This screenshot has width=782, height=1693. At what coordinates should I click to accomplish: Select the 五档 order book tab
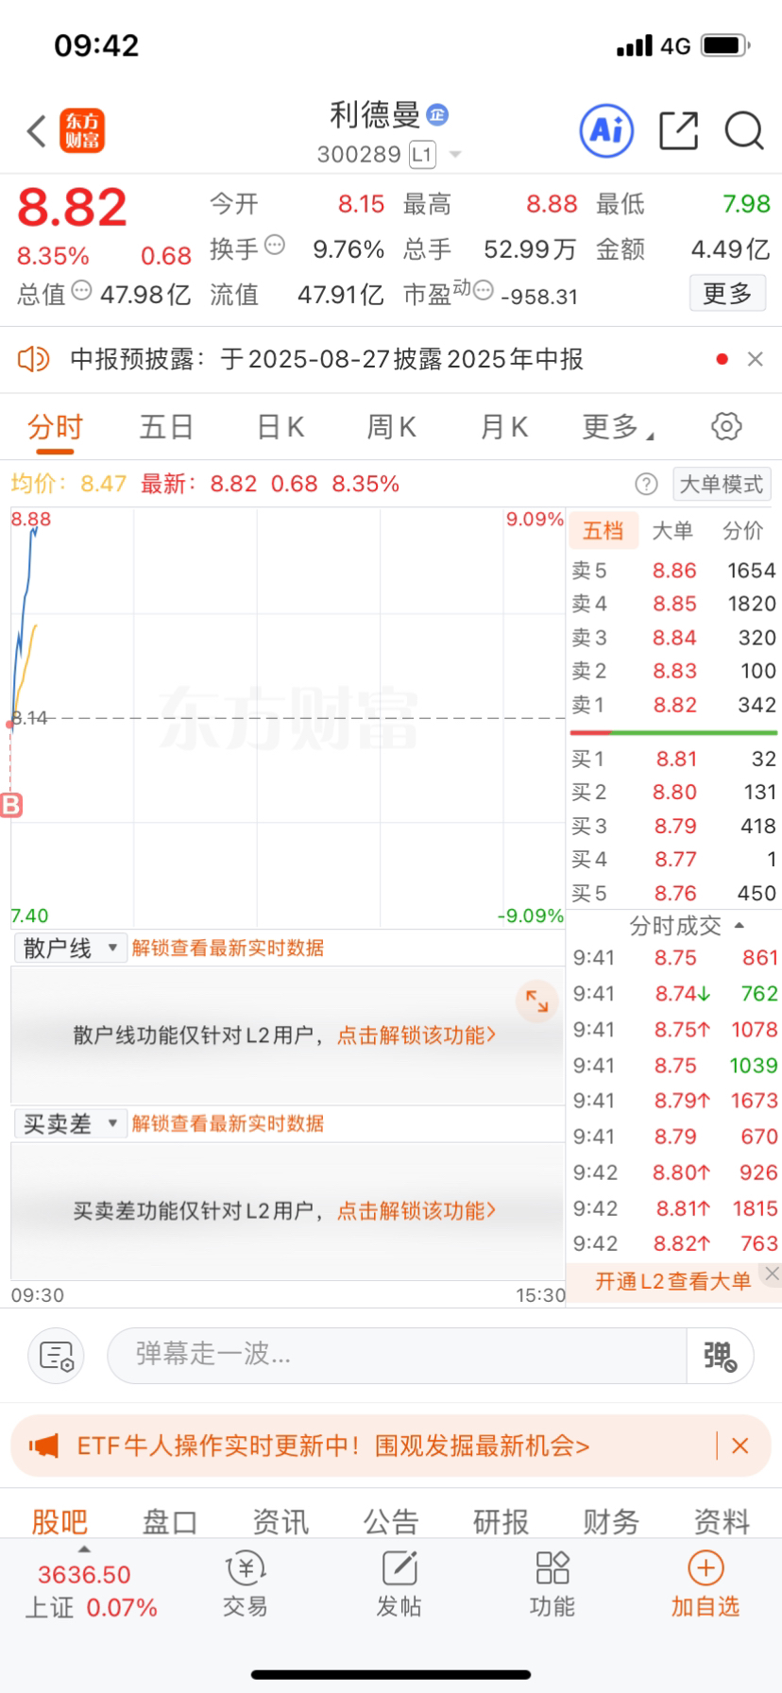[603, 530]
